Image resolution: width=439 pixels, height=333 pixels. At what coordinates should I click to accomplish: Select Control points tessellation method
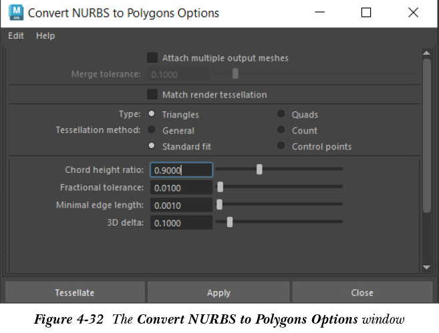(281, 146)
